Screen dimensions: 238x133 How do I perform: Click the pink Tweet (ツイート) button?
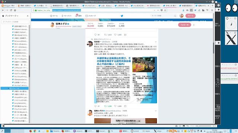click(x=190, y=16)
